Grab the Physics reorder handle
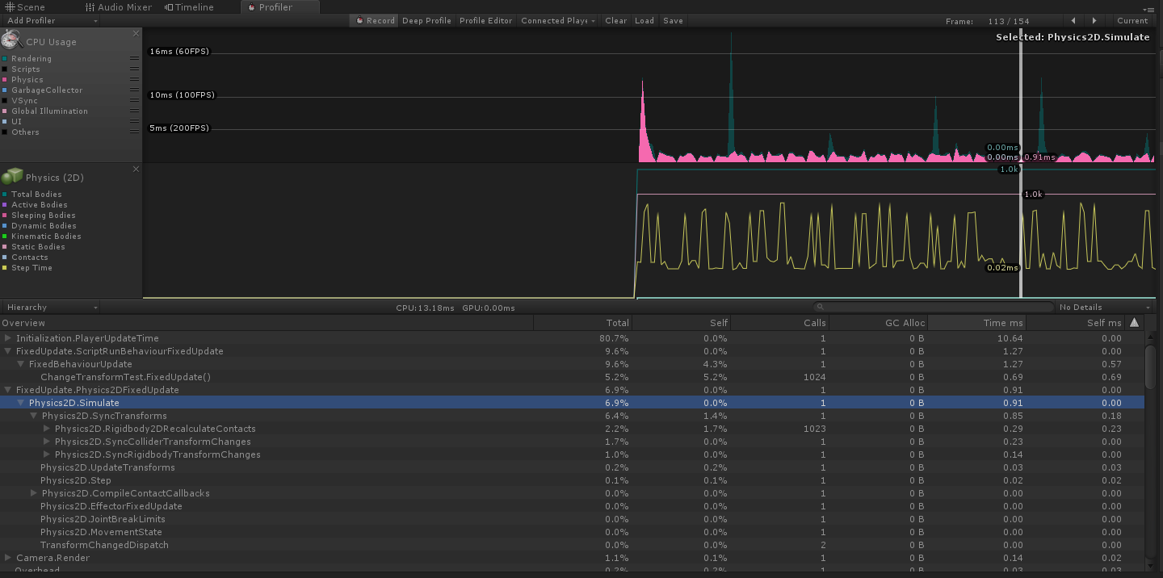Image resolution: width=1163 pixels, height=578 pixels. click(134, 80)
